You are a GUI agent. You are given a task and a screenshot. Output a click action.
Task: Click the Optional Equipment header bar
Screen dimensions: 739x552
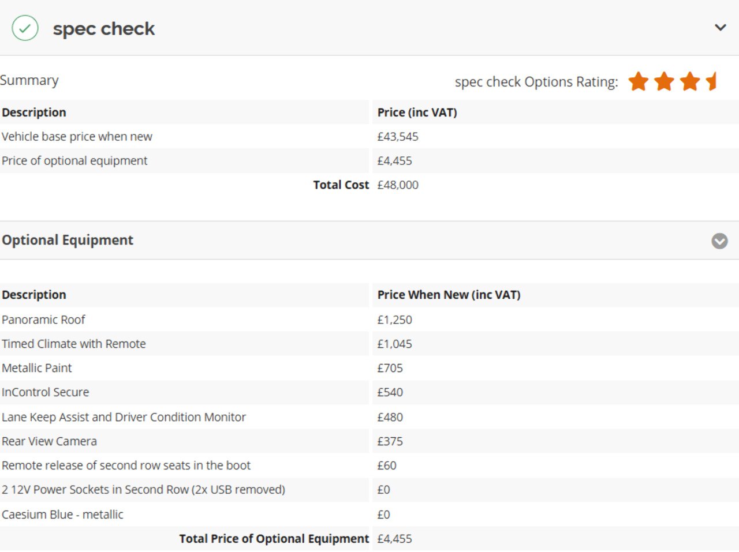click(x=369, y=240)
